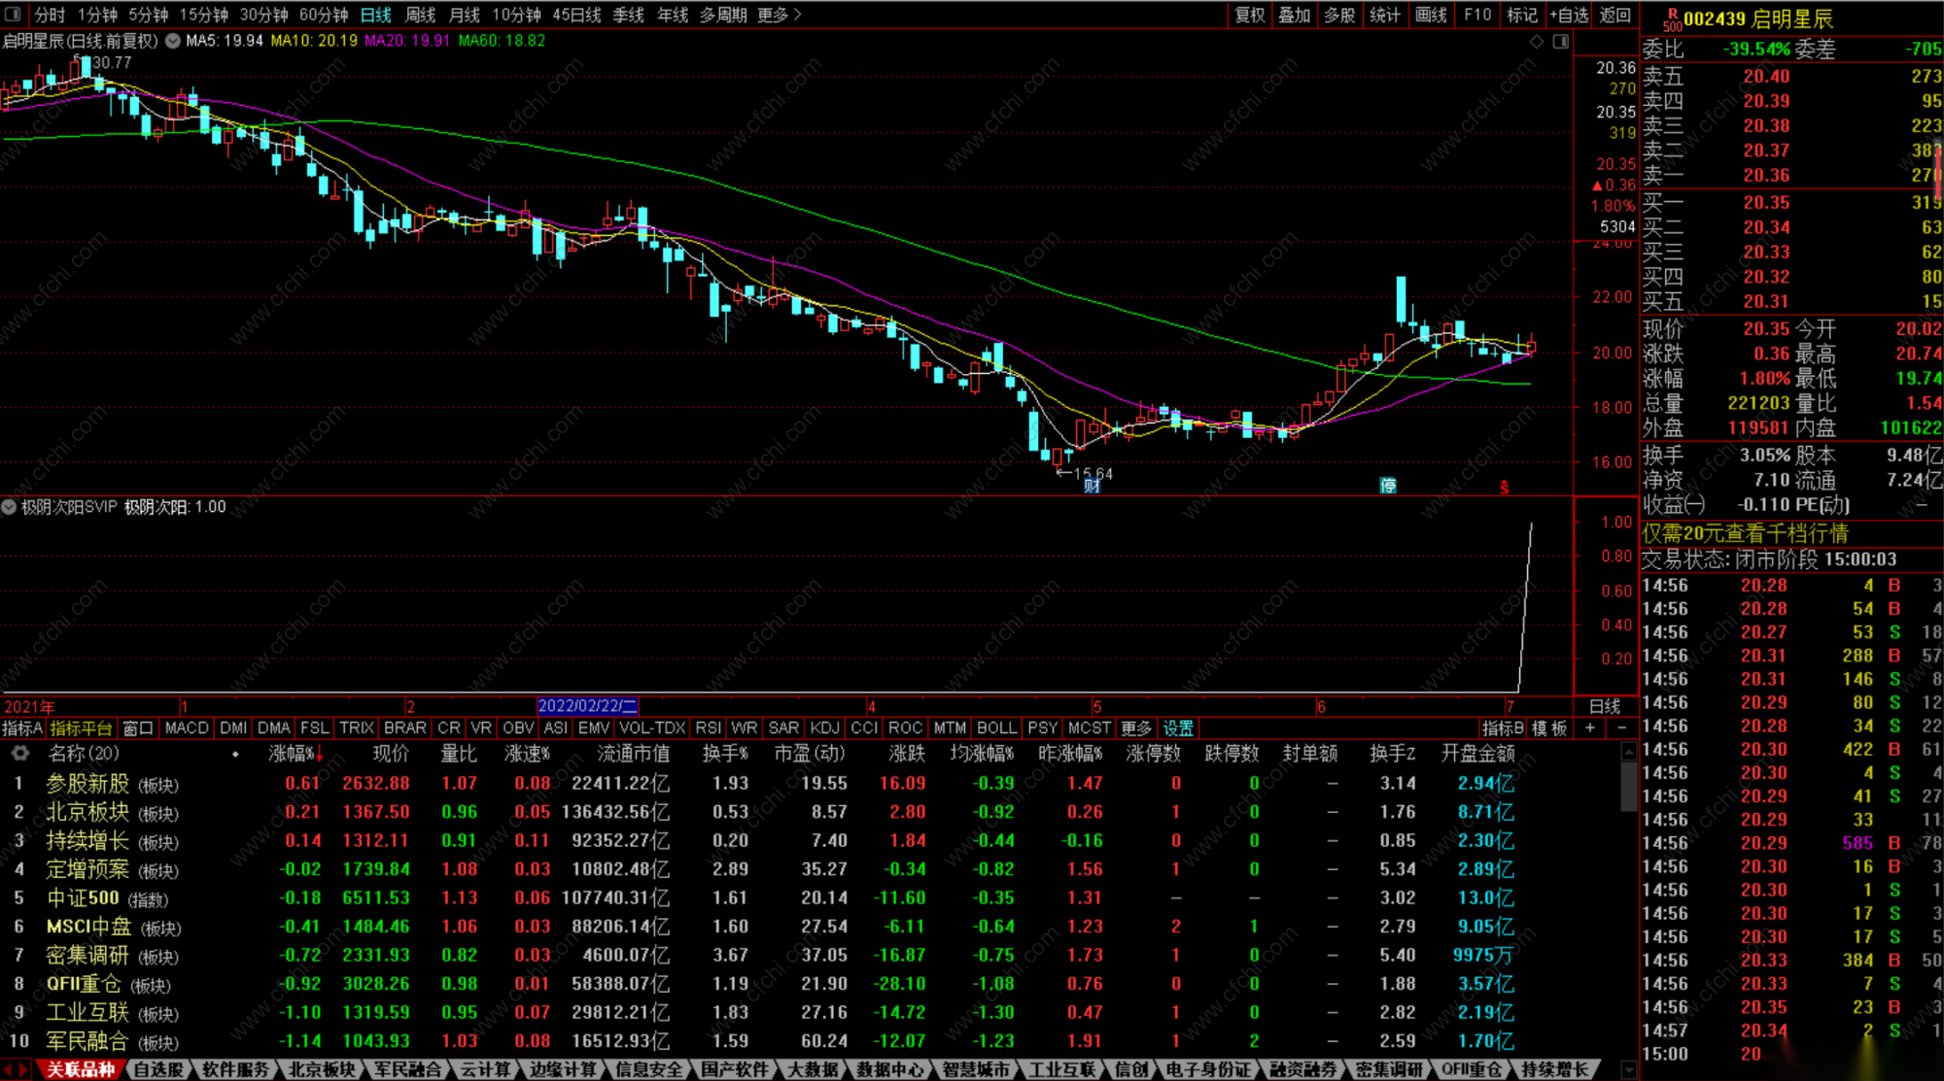The height and width of the screenshot is (1081, 1944).
Task: Open the indicator 设置 settings link
Action: pyautogui.click(x=1178, y=728)
